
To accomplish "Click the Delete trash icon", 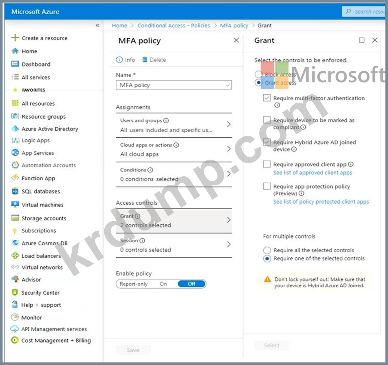I will [145, 60].
